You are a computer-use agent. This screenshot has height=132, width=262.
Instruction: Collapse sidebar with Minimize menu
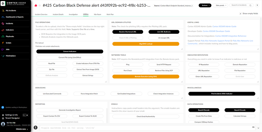click(x=22, y=129)
